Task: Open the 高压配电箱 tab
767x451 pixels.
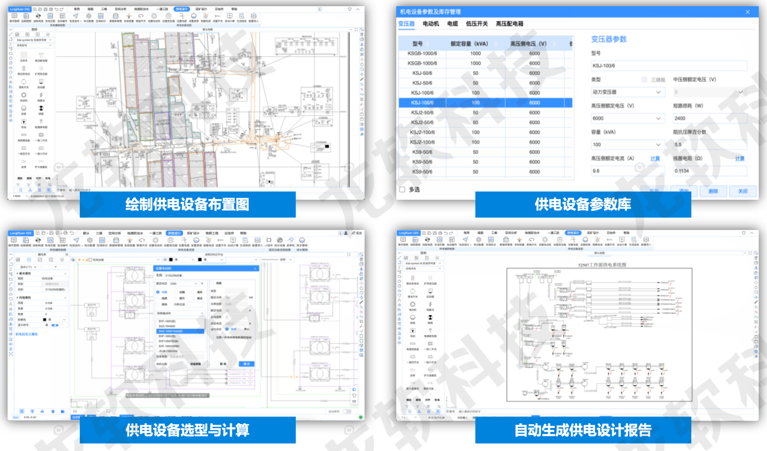Action: click(x=509, y=24)
